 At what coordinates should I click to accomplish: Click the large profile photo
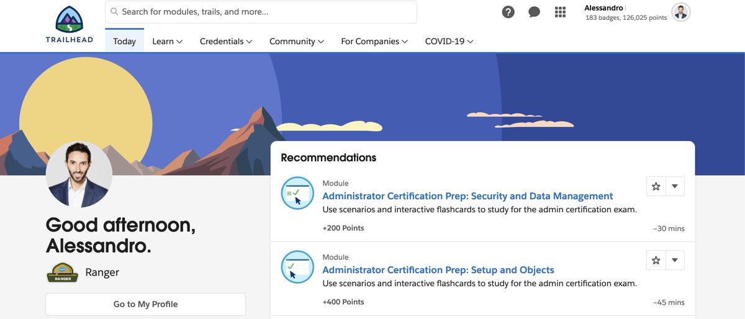coord(79,175)
